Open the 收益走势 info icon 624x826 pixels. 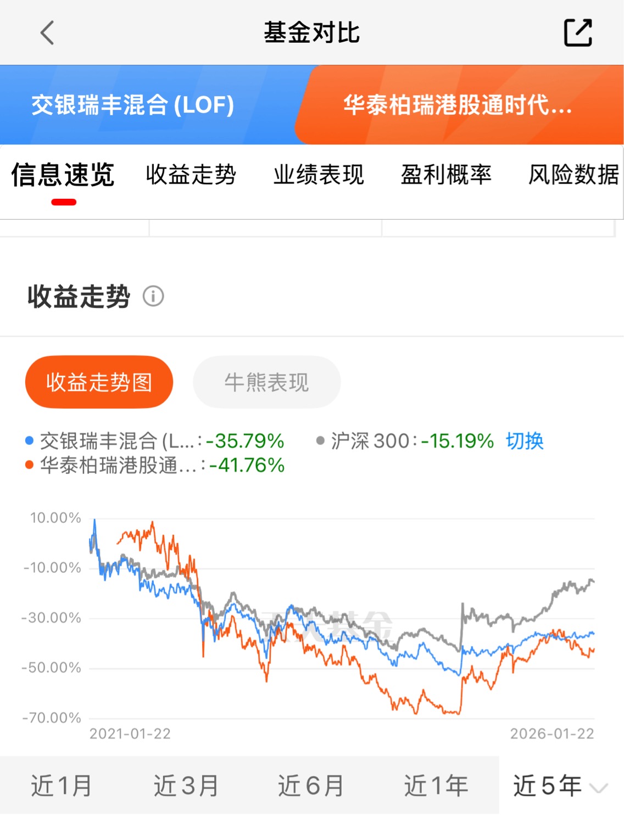tap(153, 297)
